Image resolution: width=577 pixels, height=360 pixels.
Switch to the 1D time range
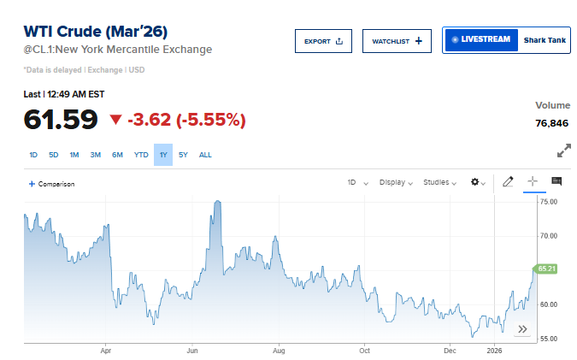click(33, 155)
